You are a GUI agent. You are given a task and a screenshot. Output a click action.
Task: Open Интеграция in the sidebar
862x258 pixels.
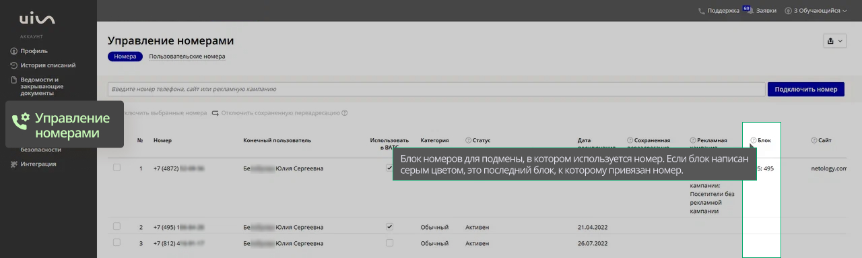38,164
